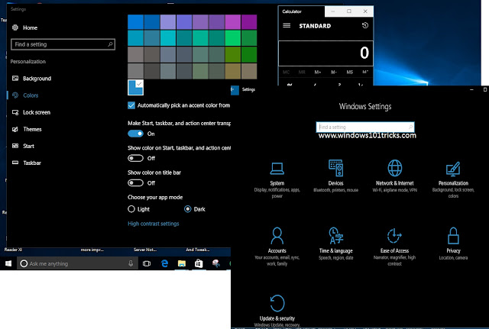This screenshot has height=329, width=489.
Task: Click Calculator MR memory recall button
Action: tap(302, 72)
